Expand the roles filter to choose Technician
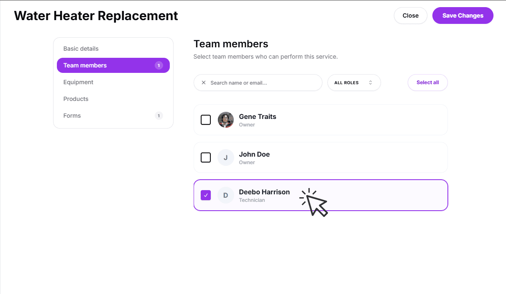The width and height of the screenshot is (506, 294). (x=354, y=83)
